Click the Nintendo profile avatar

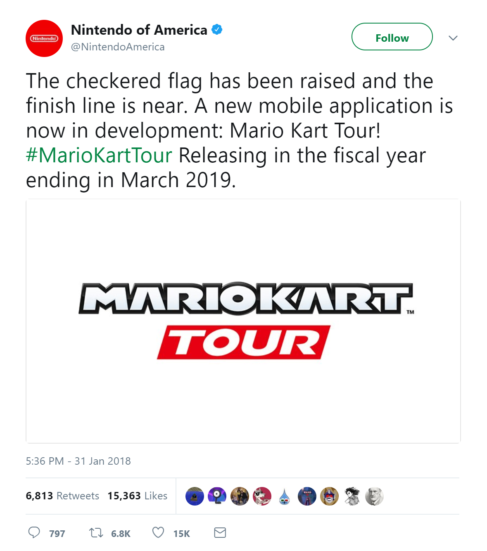click(x=44, y=38)
